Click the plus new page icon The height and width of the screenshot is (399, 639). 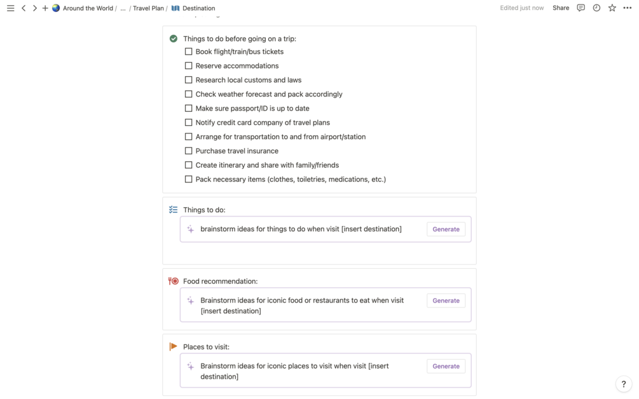click(x=45, y=8)
